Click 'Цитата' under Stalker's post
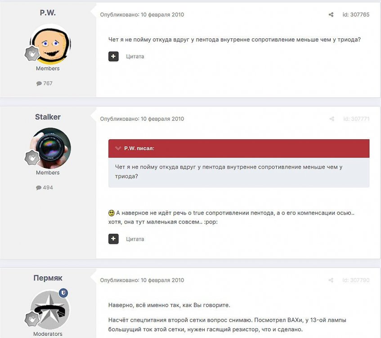 click(135, 239)
